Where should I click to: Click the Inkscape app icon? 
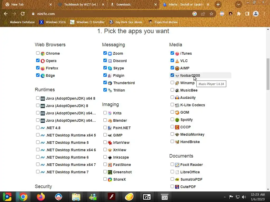click(x=110, y=157)
